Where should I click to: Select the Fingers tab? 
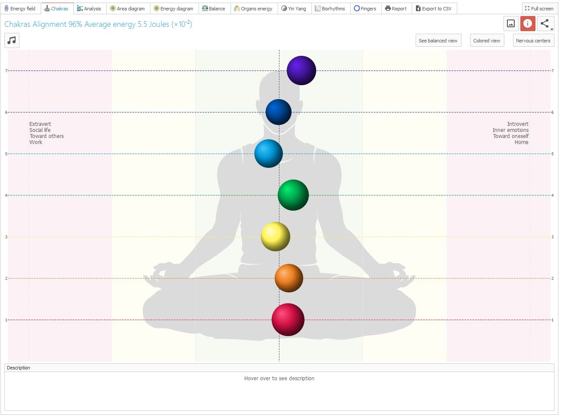[365, 9]
